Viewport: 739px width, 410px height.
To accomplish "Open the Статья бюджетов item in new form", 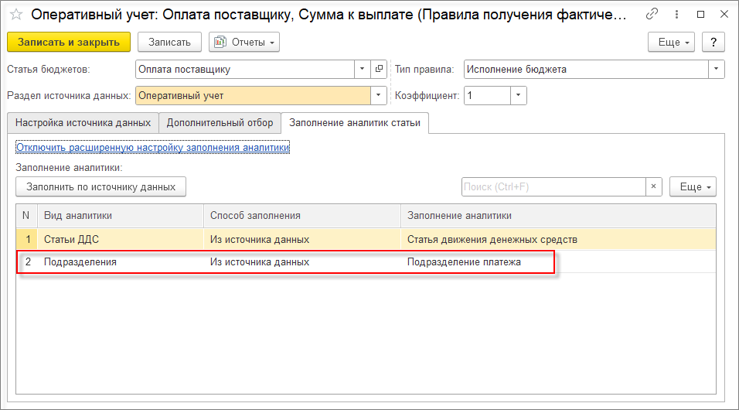I will pyautogui.click(x=379, y=70).
